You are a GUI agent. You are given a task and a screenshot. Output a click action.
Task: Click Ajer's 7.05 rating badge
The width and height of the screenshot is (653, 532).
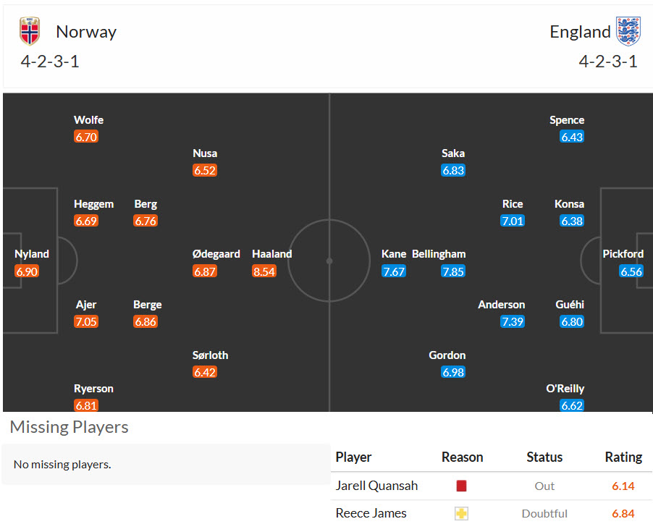coord(86,321)
